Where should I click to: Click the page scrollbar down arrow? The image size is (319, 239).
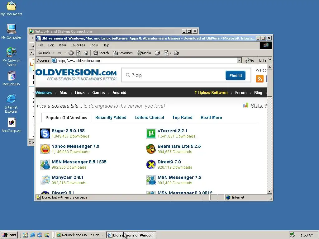270,191
